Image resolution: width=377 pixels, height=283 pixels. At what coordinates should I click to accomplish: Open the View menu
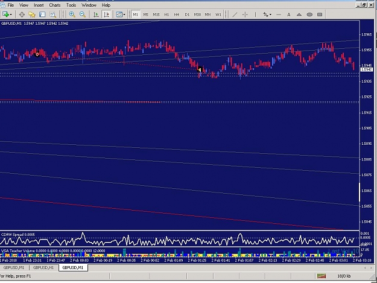click(24, 5)
